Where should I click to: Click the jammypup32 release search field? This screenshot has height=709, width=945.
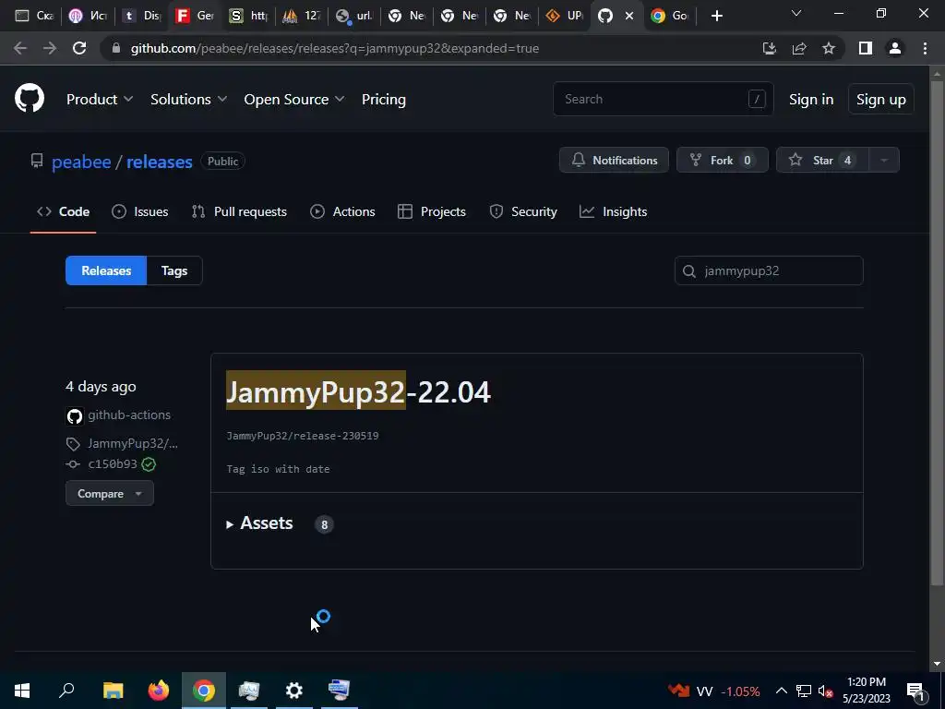coord(769,270)
